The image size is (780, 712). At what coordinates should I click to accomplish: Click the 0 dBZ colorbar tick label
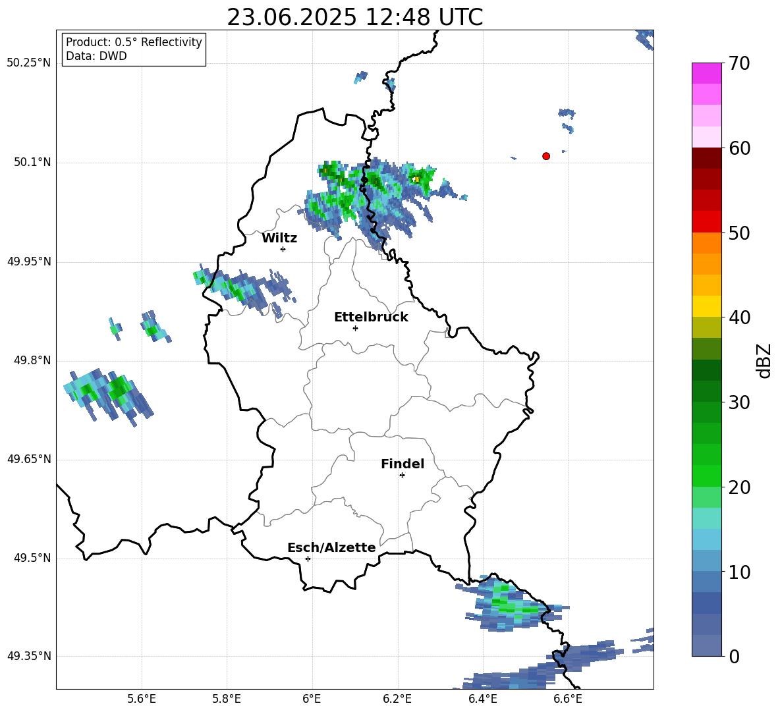pos(734,656)
